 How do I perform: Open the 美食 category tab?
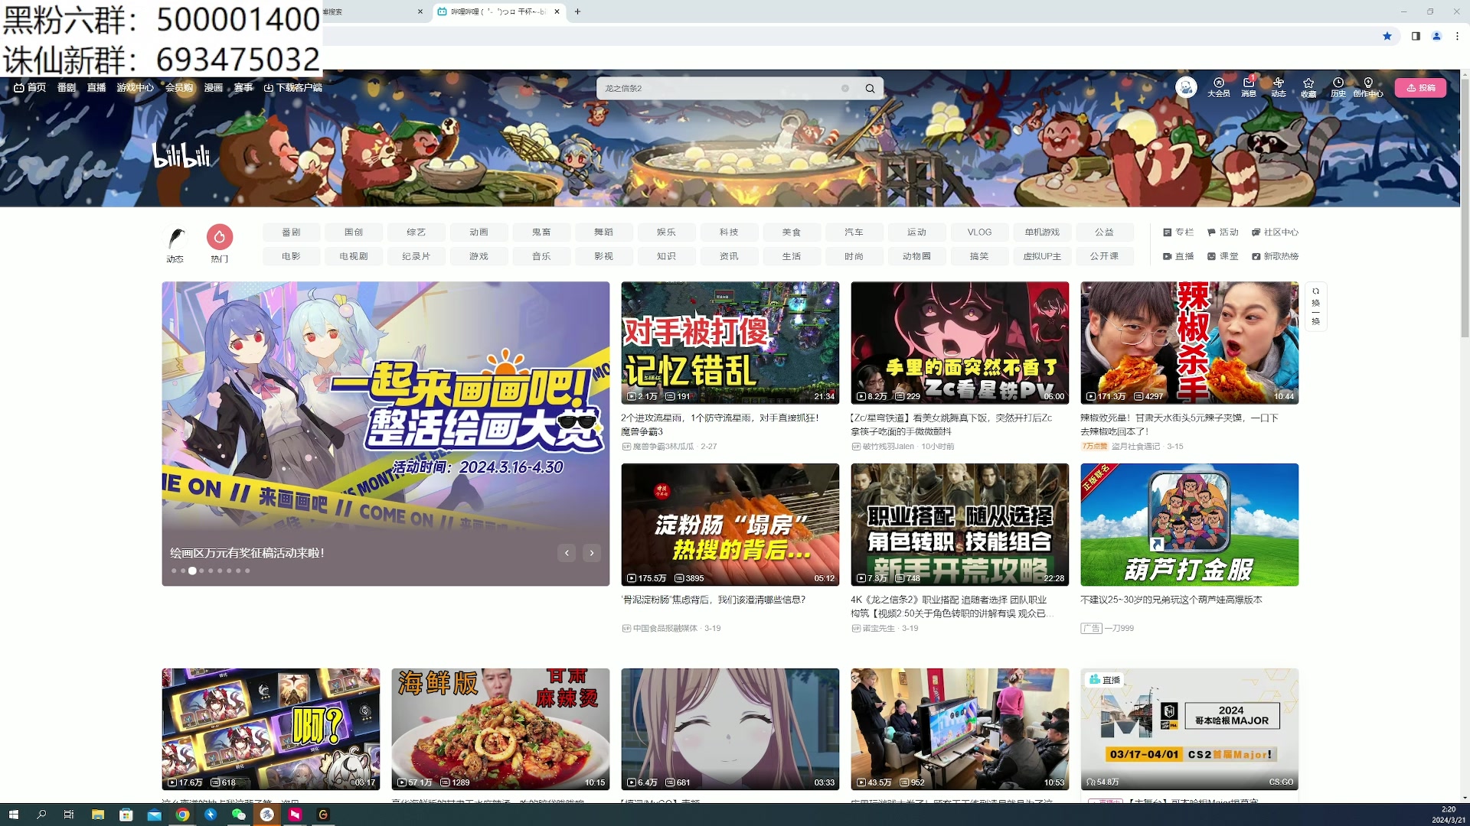point(792,232)
